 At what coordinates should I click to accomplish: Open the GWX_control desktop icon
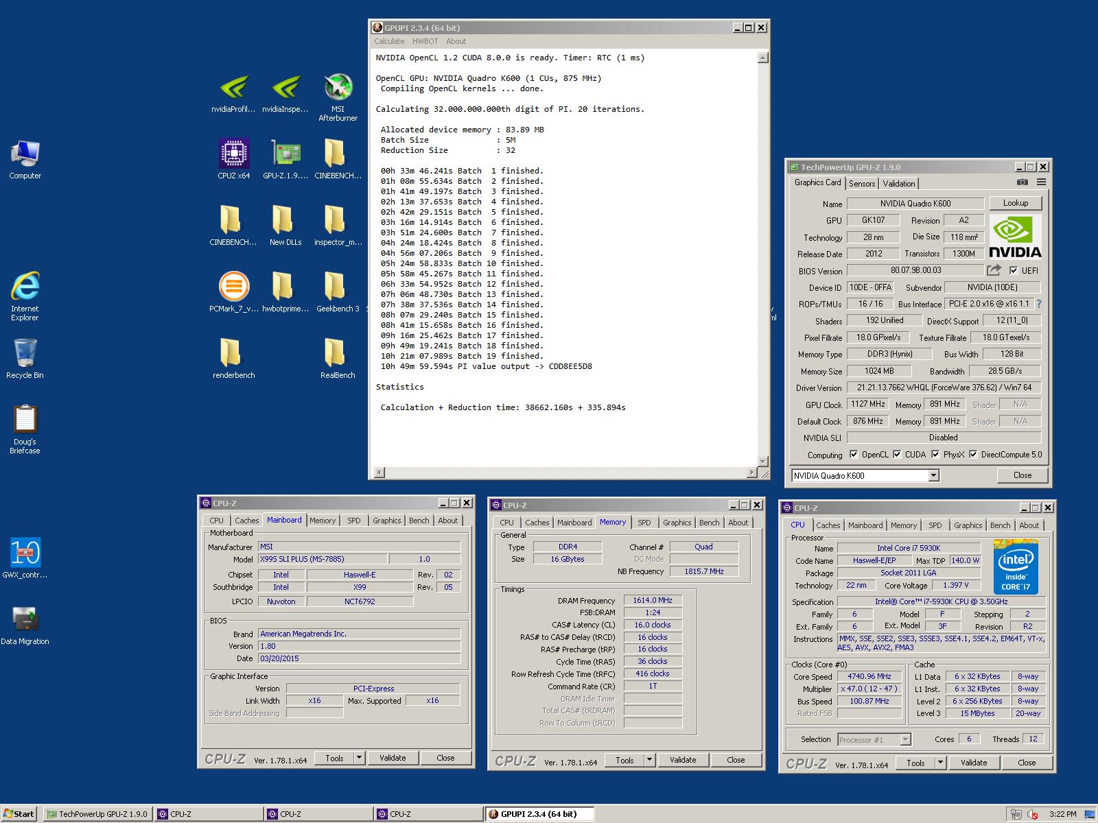[25, 558]
